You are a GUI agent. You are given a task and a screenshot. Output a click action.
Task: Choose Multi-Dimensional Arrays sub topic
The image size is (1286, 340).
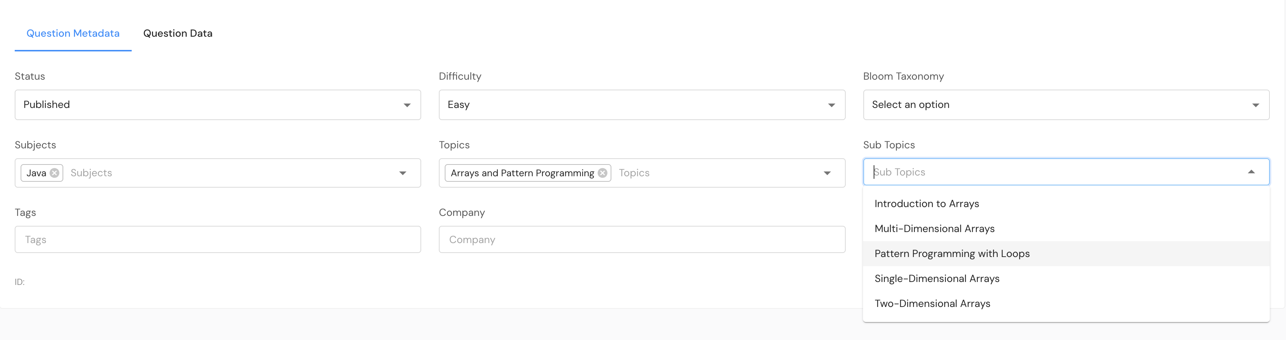[934, 229]
